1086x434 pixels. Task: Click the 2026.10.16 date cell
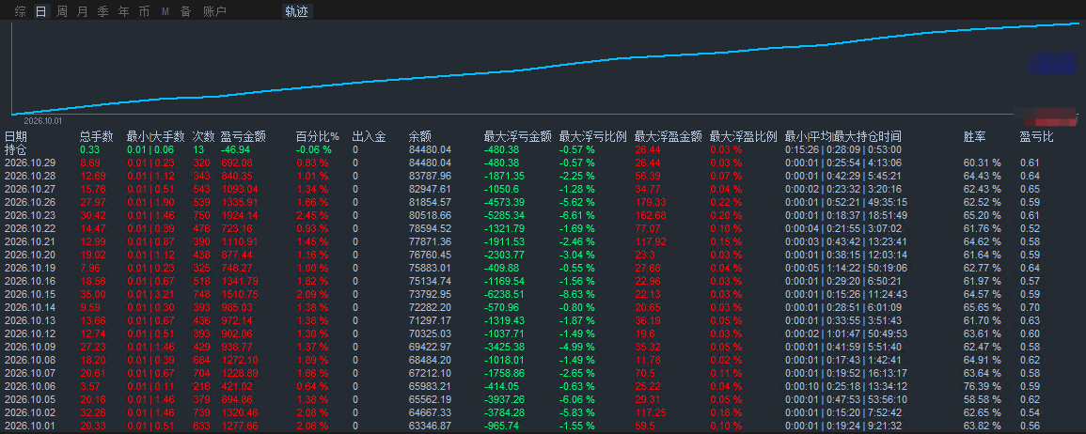click(30, 281)
